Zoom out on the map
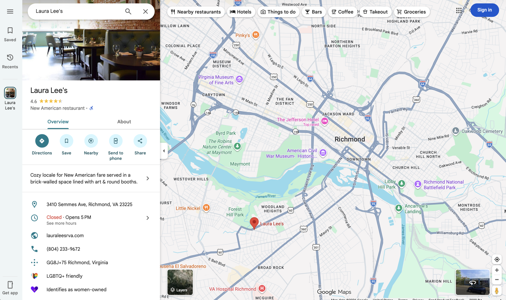 (x=497, y=280)
